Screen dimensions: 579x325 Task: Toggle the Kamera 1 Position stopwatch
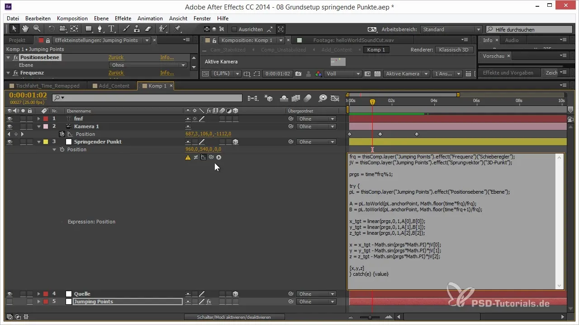pyautogui.click(x=62, y=134)
